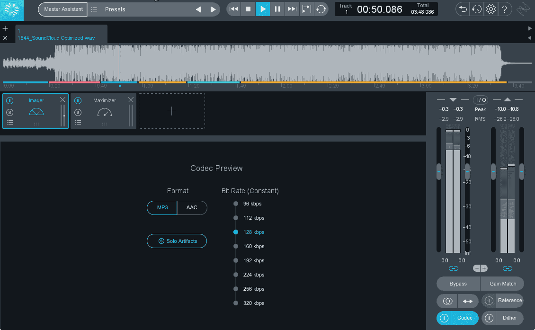Screen dimensions: 535x330
Task: Toggle Codec power button
Action: (x=444, y=318)
